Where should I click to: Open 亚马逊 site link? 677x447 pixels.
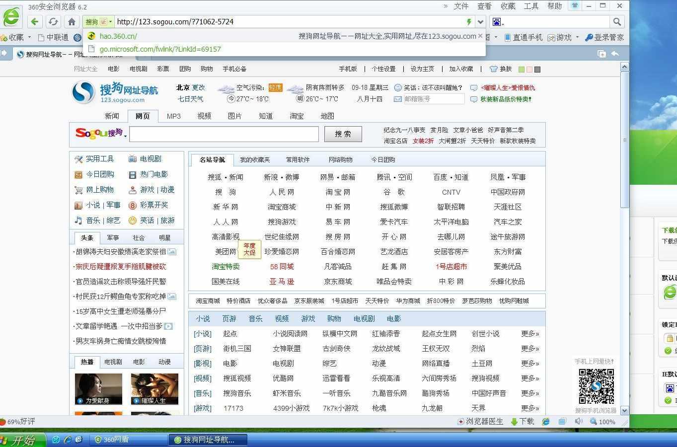coord(282,282)
